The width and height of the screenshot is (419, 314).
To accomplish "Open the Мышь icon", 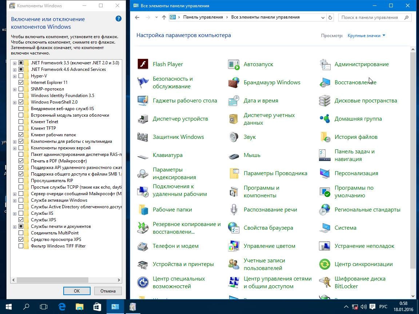I will click(x=234, y=156).
